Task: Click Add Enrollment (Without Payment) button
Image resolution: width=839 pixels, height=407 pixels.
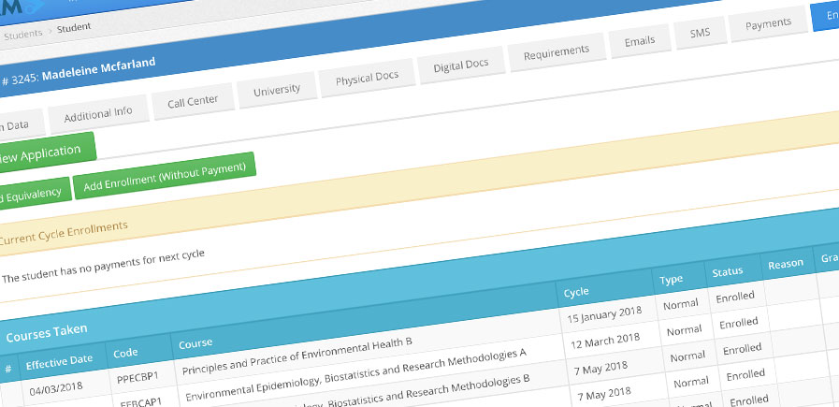Action: tap(165, 175)
